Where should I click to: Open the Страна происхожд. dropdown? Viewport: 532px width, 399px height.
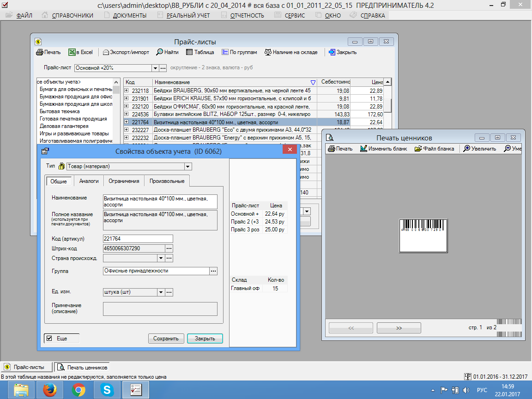point(161,258)
